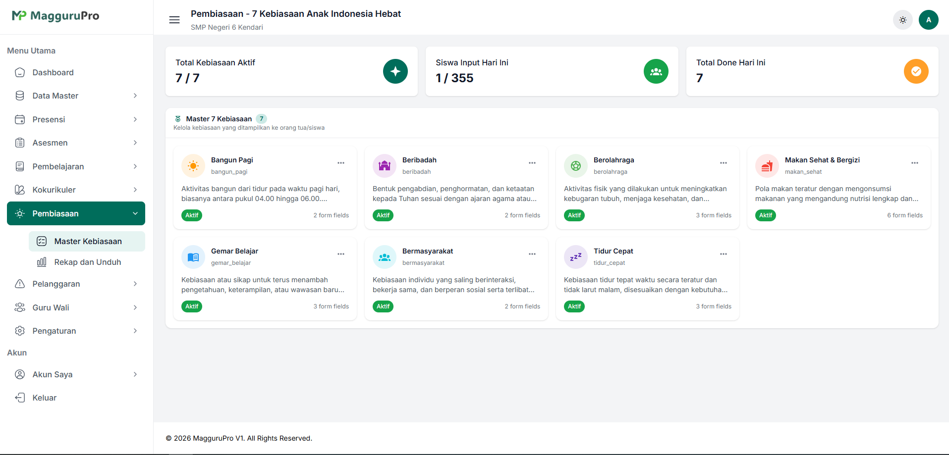949x455 pixels.
Task: Expand the Akun Saya menu
Action: pos(76,374)
